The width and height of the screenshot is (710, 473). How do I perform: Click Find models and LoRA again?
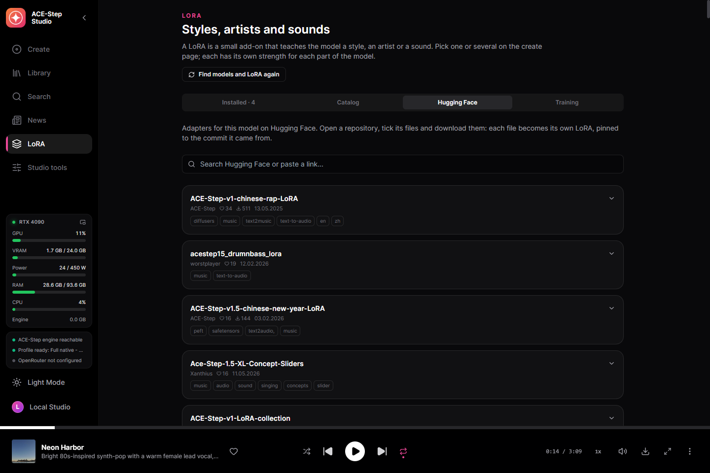pyautogui.click(x=234, y=74)
